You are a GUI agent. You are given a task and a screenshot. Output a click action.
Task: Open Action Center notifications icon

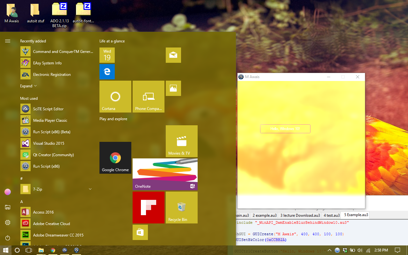[397, 250]
